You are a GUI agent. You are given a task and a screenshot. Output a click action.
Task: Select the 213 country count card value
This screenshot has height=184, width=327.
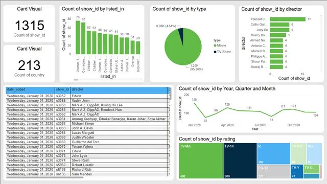coord(29,65)
